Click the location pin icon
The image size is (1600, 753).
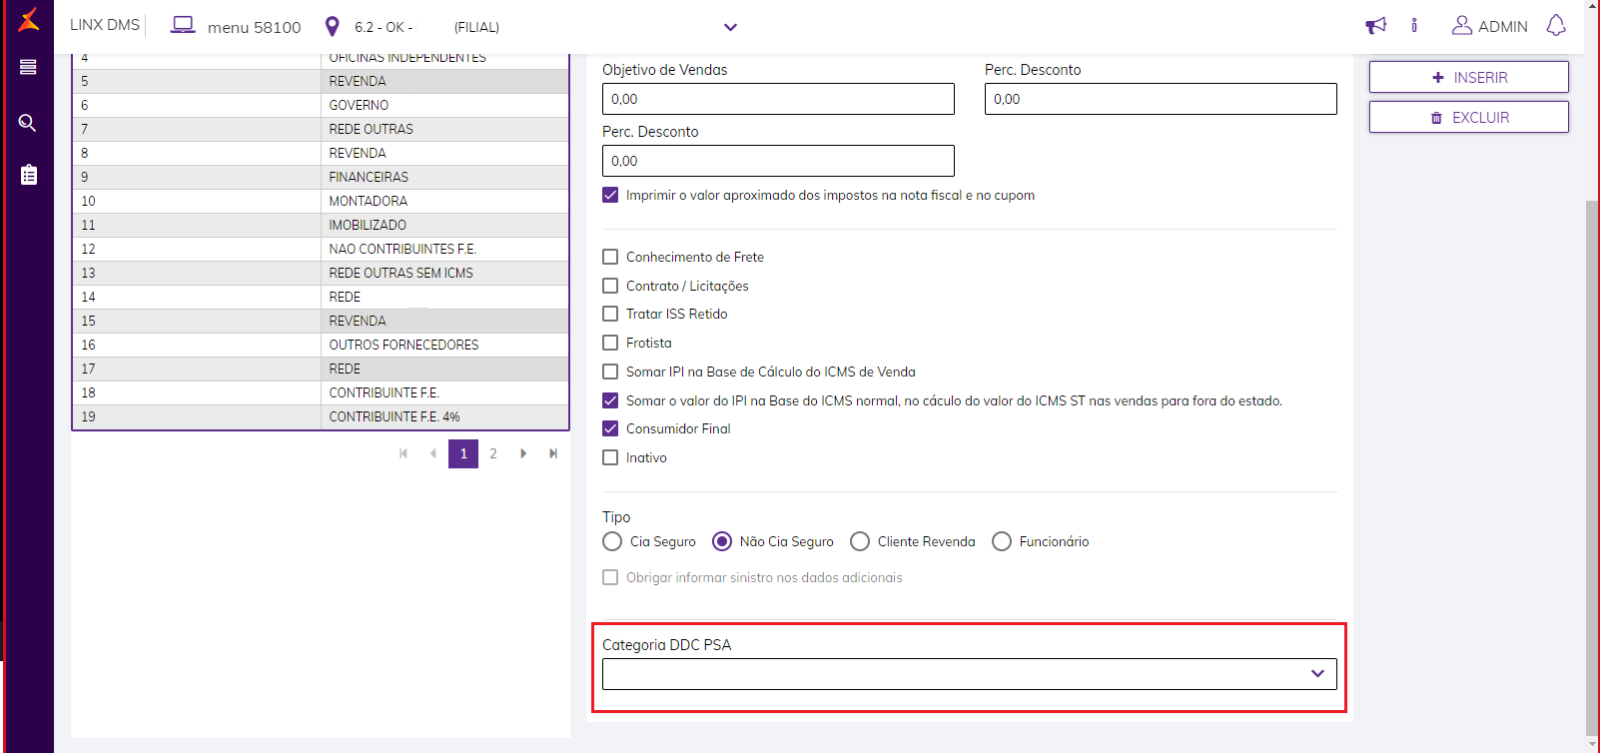[333, 27]
